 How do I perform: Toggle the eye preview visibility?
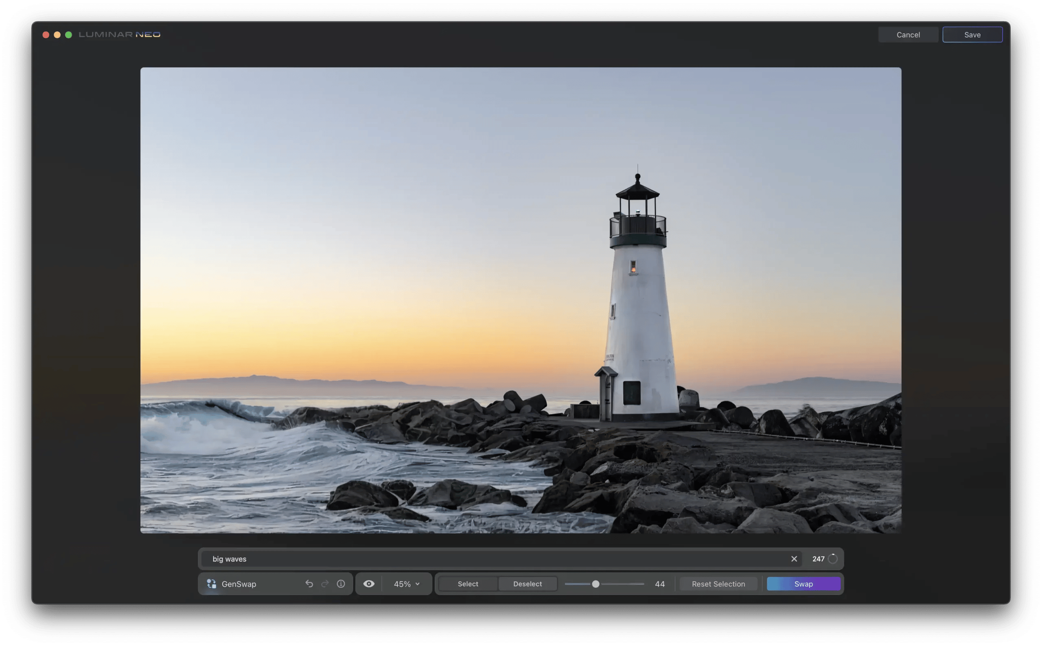[369, 584]
